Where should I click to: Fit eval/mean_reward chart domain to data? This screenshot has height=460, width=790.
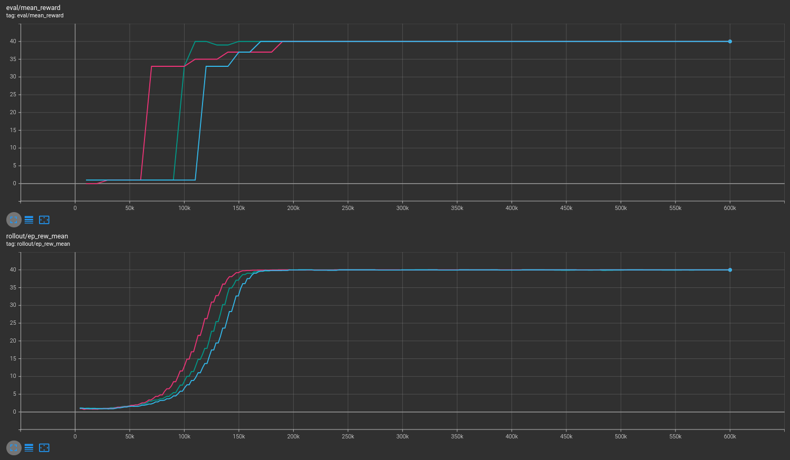point(44,220)
